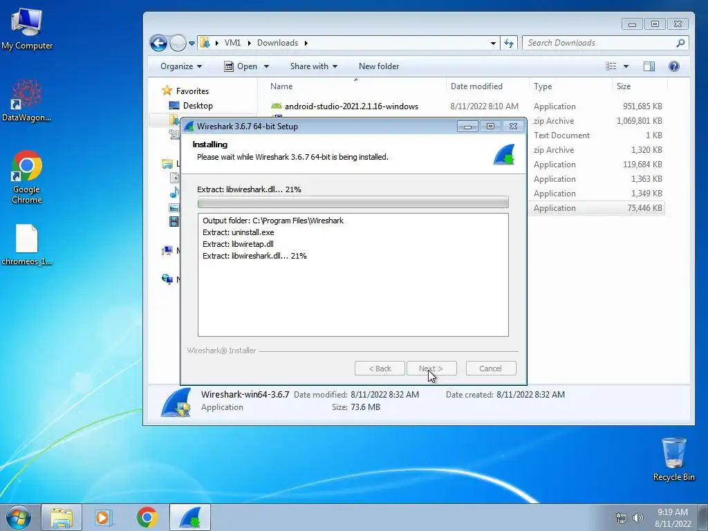Click the network status tray icon
708x531 pixels.
[622, 518]
